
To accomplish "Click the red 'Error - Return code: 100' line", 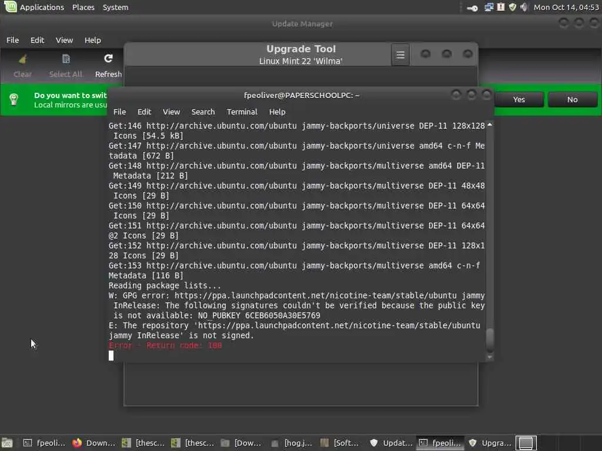I will pos(165,345).
